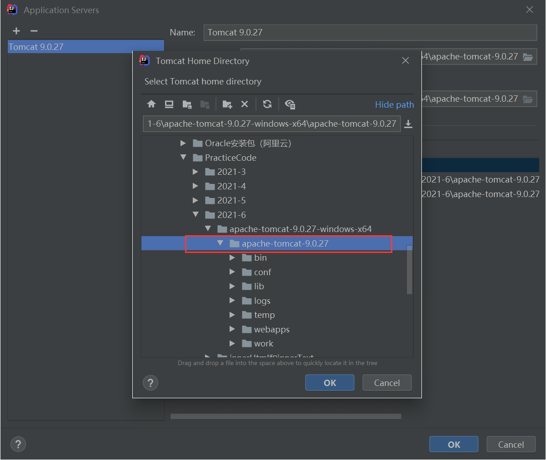Image resolution: width=546 pixels, height=460 pixels.
Task: Remove selected server with minus icon
Action: pyautogui.click(x=34, y=31)
